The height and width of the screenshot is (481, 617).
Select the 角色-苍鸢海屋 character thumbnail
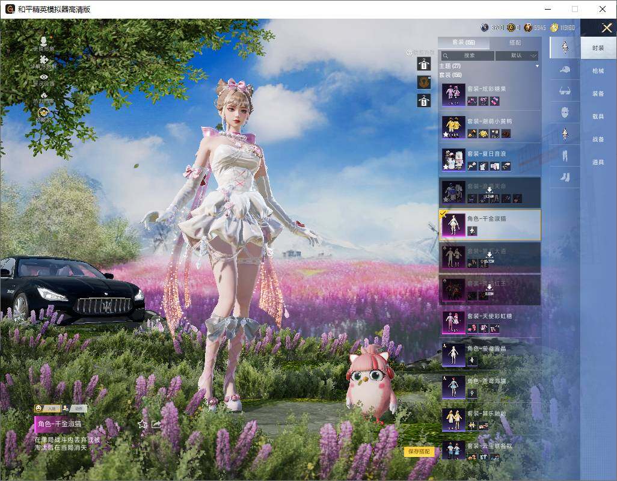[x=453, y=387]
